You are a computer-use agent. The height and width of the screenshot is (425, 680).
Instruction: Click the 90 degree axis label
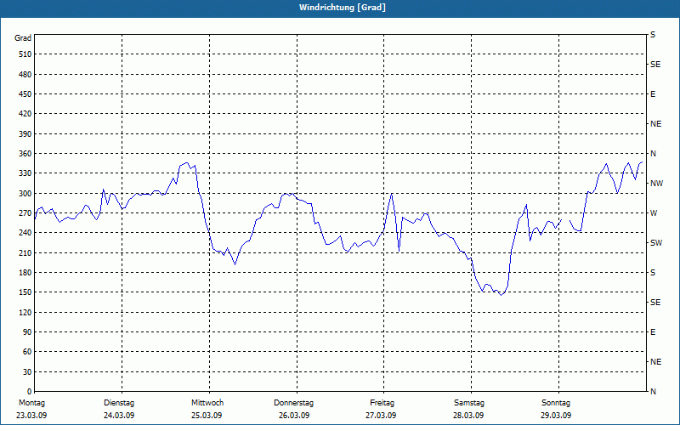coord(27,331)
